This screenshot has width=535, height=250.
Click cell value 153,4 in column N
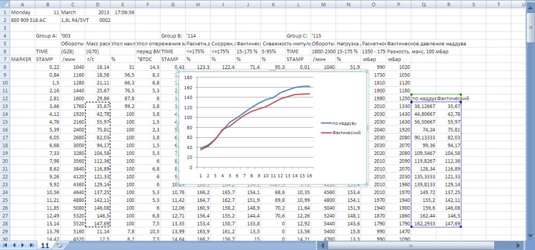[349, 192]
